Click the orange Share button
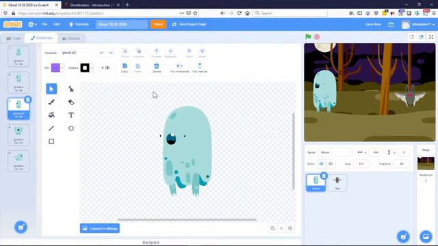438x246 pixels. (158, 25)
